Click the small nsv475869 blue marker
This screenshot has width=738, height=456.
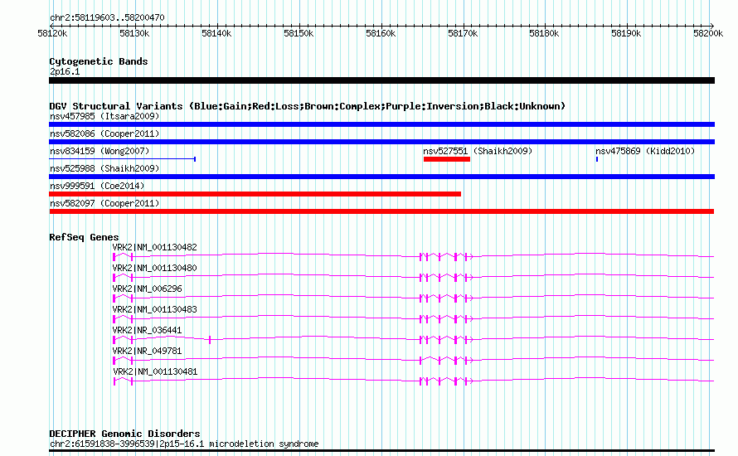597,159
